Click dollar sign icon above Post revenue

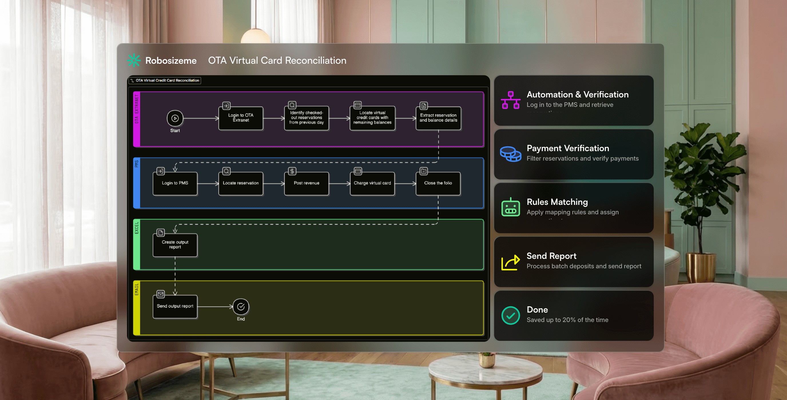click(x=292, y=171)
